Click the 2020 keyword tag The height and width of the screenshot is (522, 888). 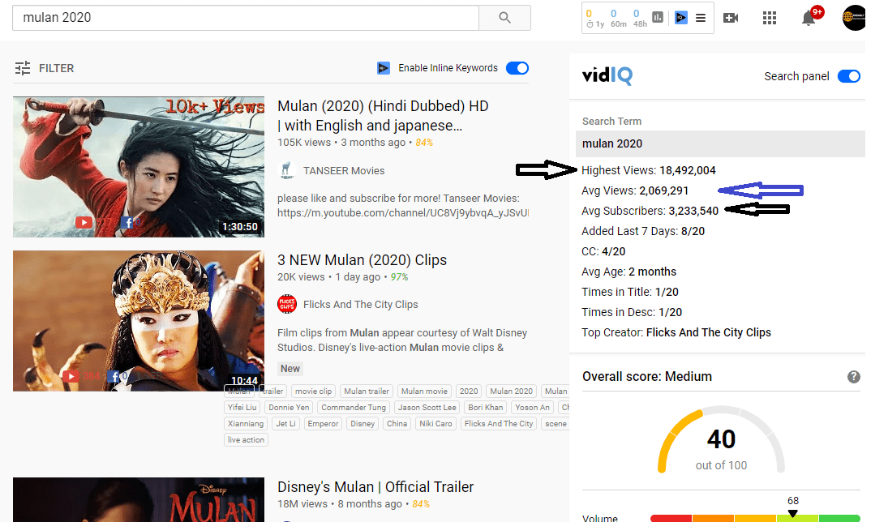(469, 391)
